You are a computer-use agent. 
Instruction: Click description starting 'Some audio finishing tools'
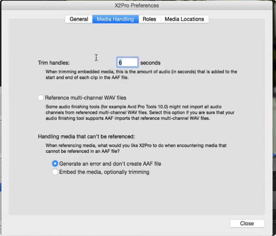point(140,112)
